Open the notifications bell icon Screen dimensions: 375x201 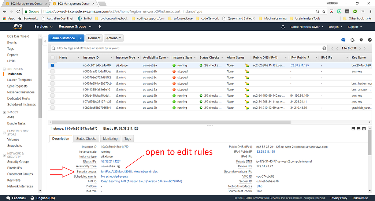[283, 27]
